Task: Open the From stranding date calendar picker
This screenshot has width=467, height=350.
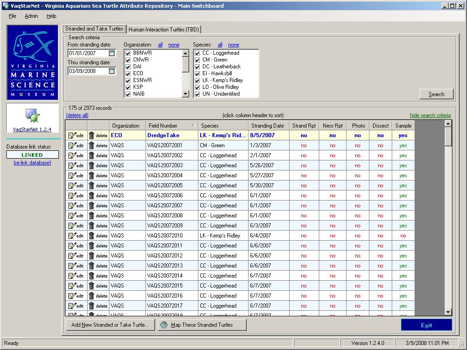Action: click(112, 54)
